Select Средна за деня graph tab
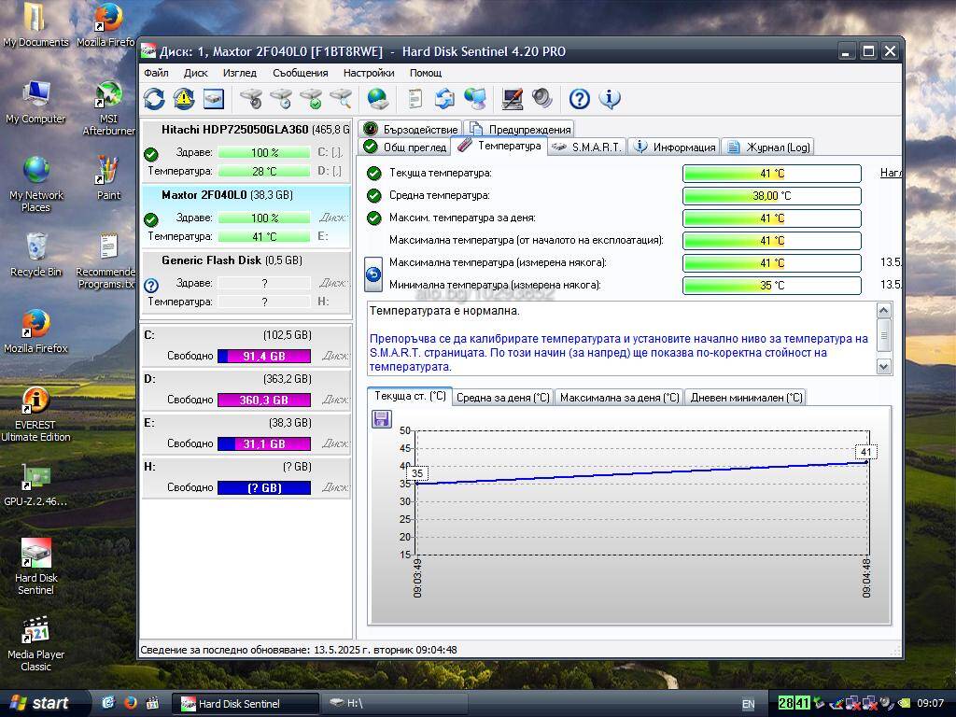Image resolution: width=956 pixels, height=717 pixels. point(503,398)
